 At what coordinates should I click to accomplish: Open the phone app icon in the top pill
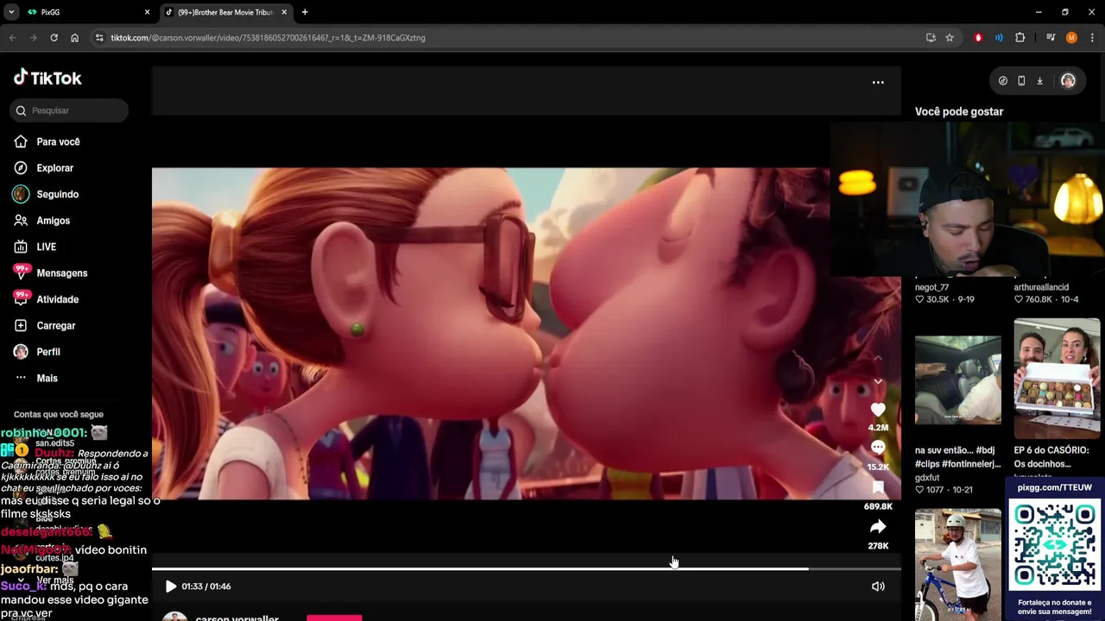pos(1021,81)
